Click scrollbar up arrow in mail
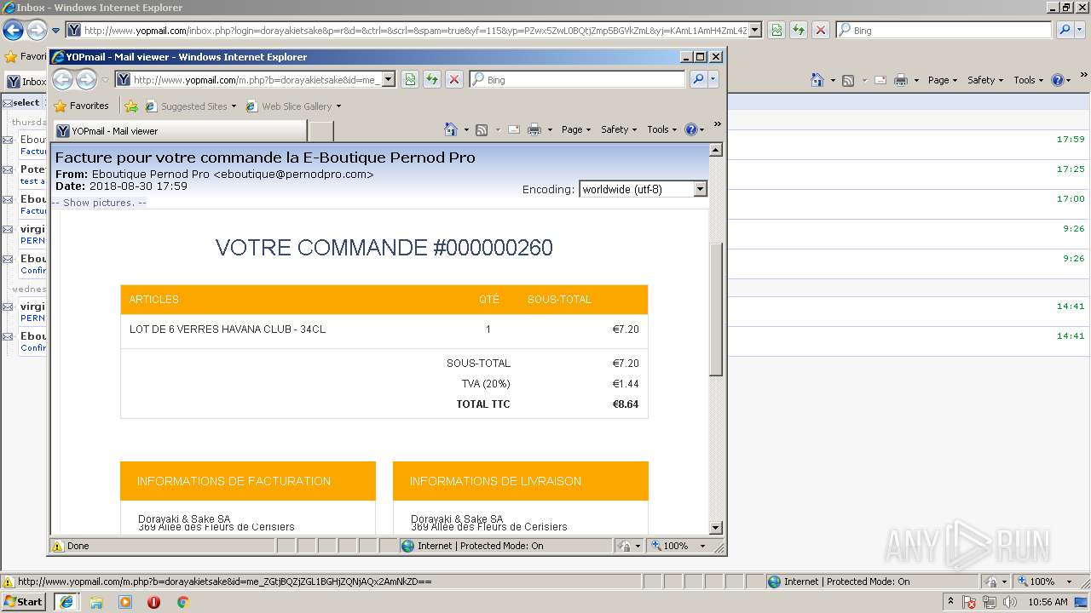Screen dimensions: 1091x613 (716, 150)
